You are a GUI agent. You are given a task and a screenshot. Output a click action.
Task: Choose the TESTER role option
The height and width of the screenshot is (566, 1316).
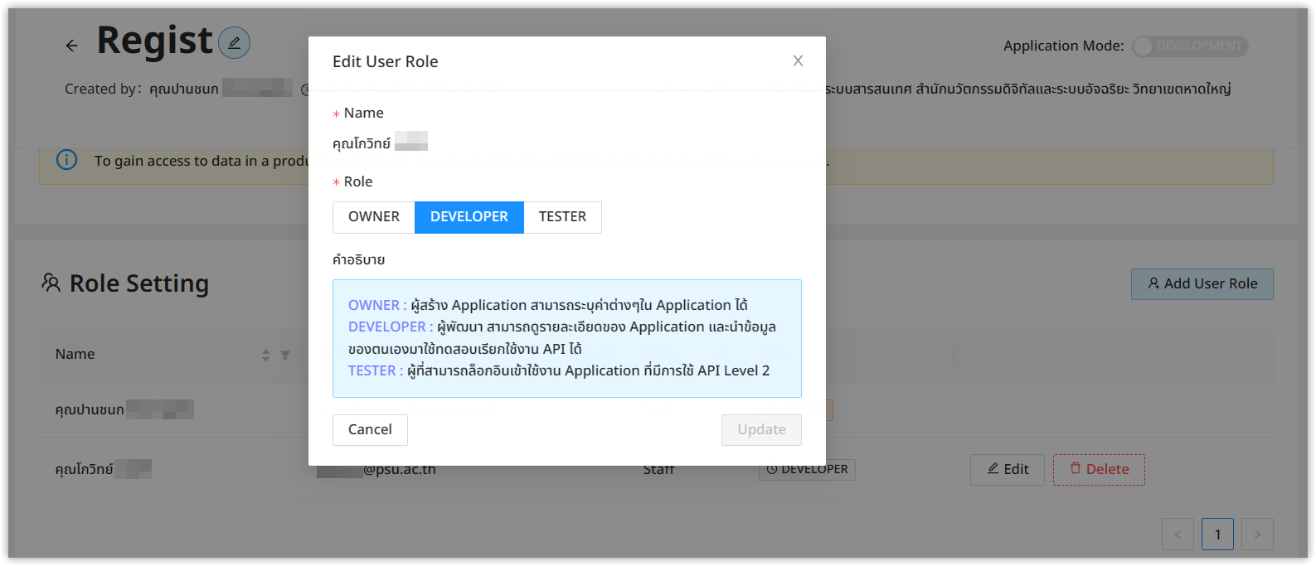tap(562, 217)
